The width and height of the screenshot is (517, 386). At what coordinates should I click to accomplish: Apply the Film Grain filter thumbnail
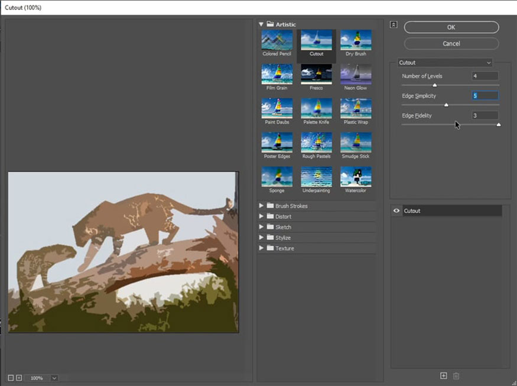pos(277,74)
